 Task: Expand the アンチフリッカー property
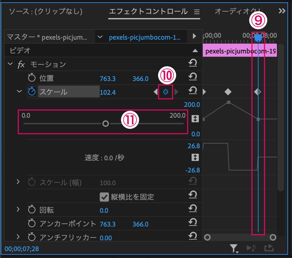tap(18, 237)
